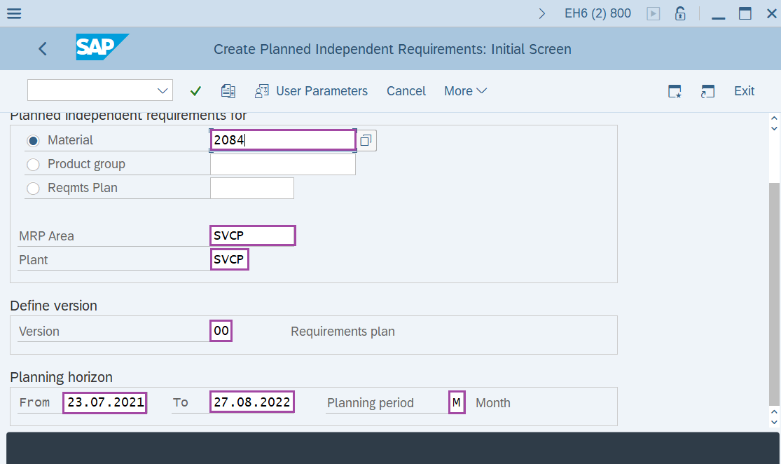Select the Material radio button

click(x=33, y=139)
